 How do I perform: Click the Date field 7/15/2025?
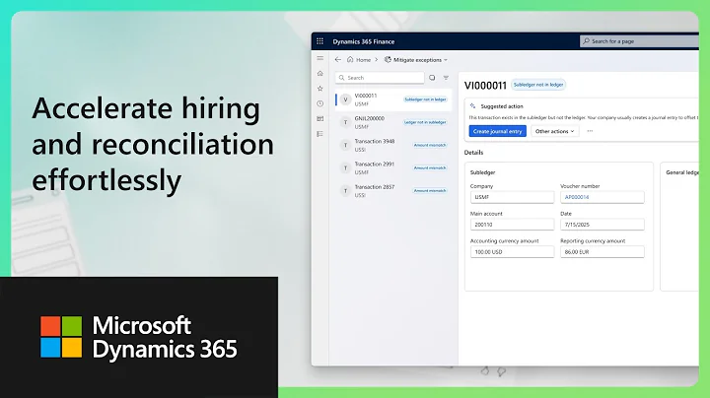pyautogui.click(x=603, y=225)
